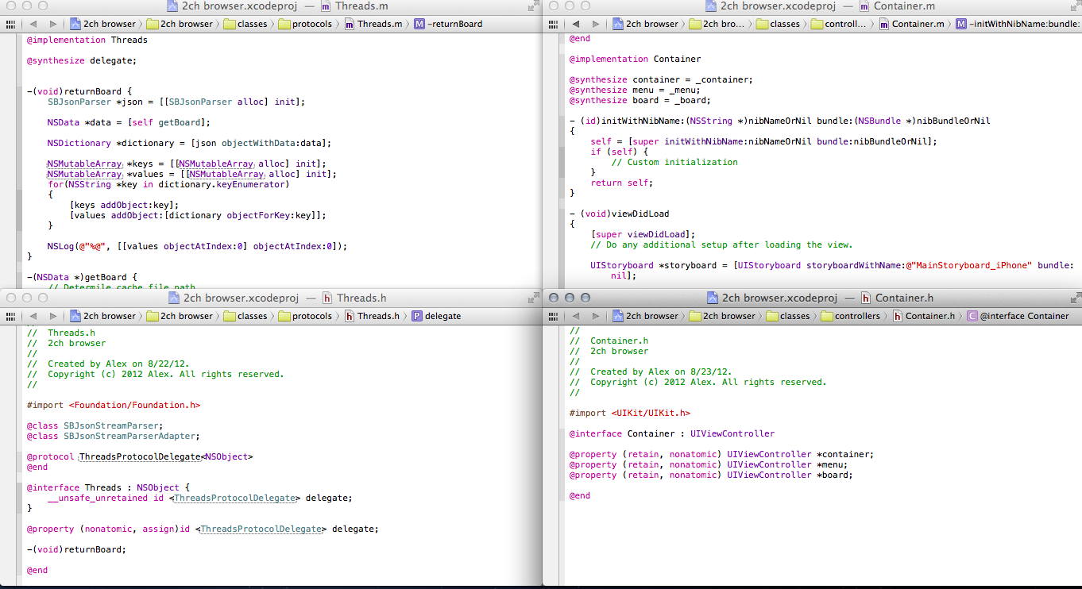Viewport: 1082px width, 589px height.
Task: Enter full screen for Container.h window
Action: pyautogui.click(x=1075, y=298)
